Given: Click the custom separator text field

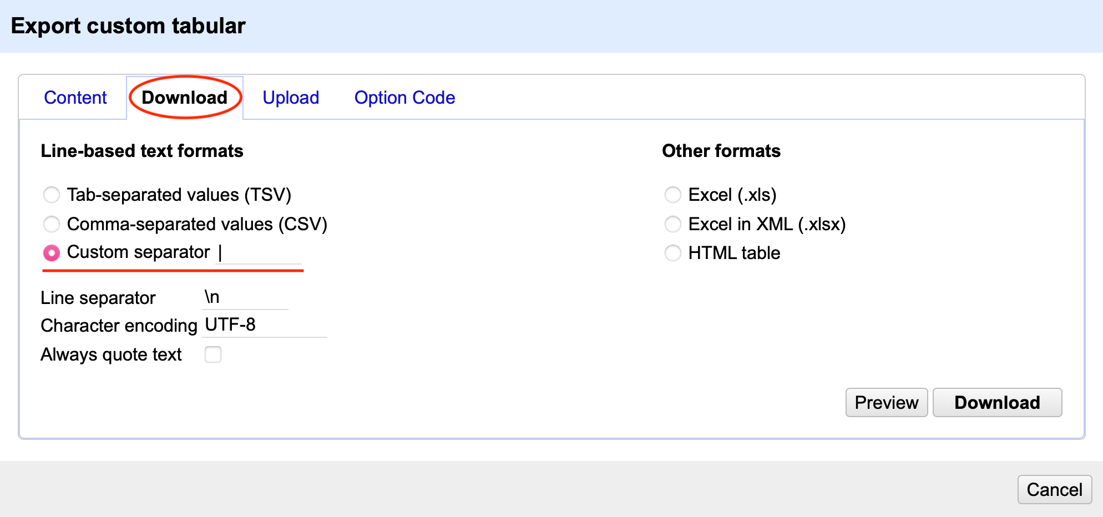Looking at the screenshot, I should [259, 253].
